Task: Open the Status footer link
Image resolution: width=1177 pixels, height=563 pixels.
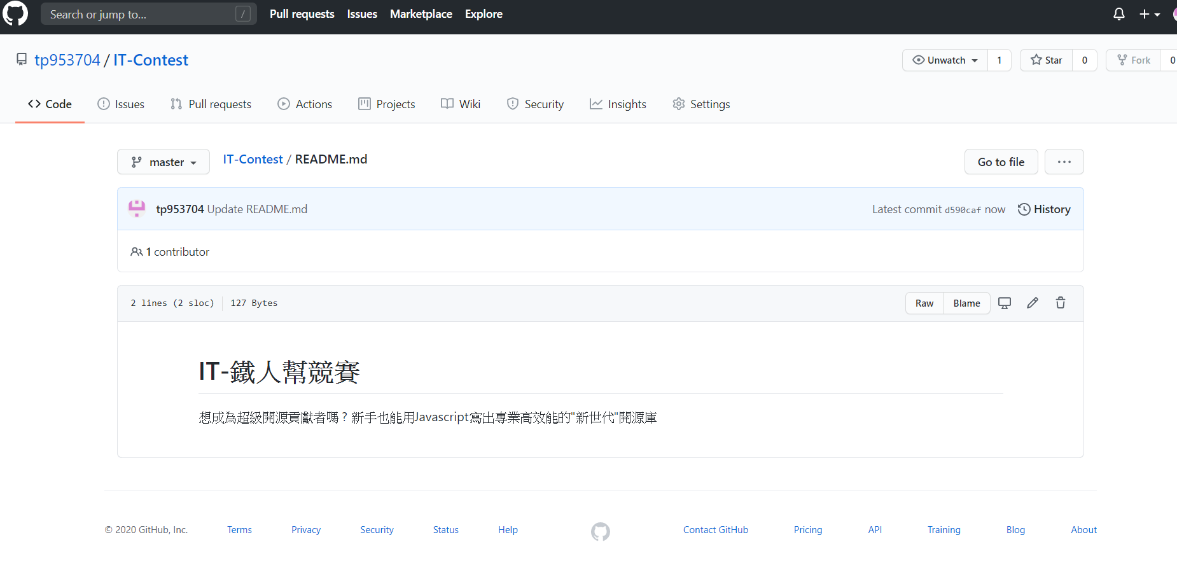Action: [446, 530]
